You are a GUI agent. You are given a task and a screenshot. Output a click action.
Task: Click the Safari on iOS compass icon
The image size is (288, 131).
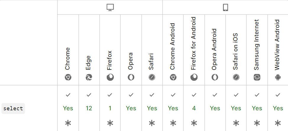coord(236,77)
